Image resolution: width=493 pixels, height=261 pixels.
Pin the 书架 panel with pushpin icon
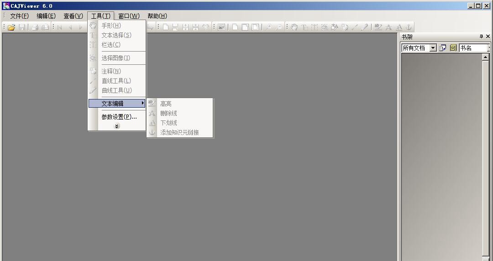[x=481, y=37]
